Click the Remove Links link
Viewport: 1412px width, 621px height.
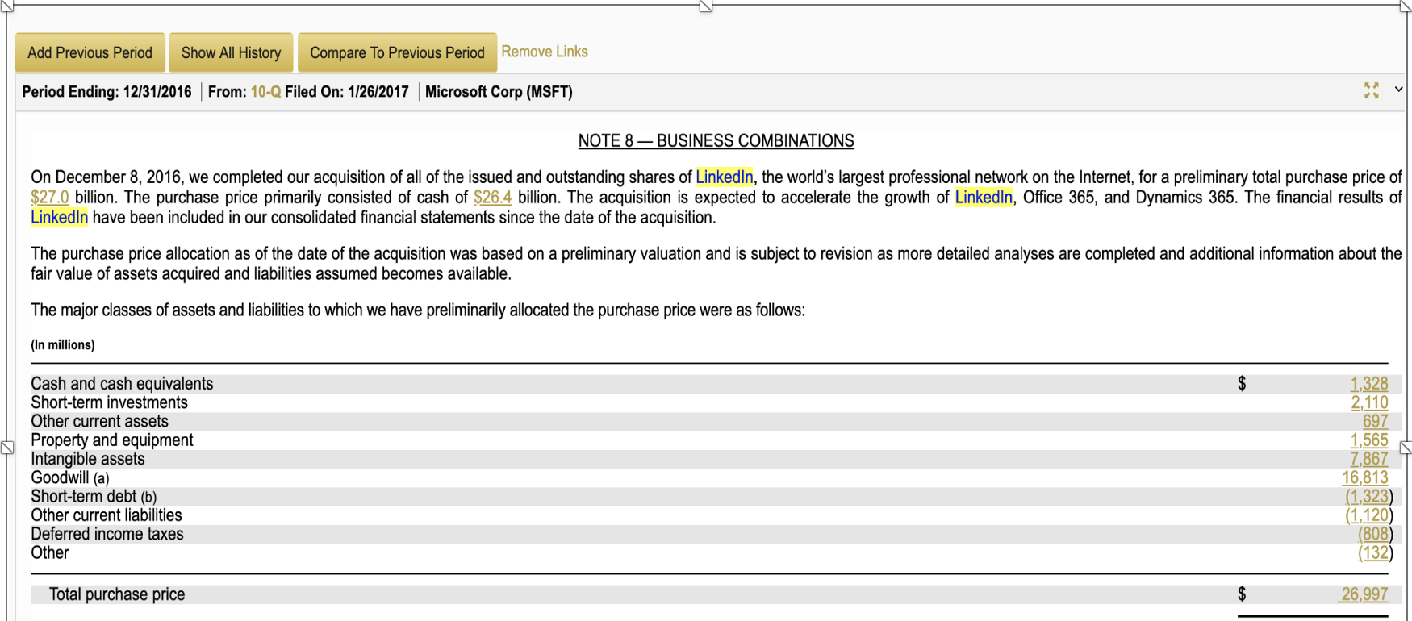(x=545, y=52)
